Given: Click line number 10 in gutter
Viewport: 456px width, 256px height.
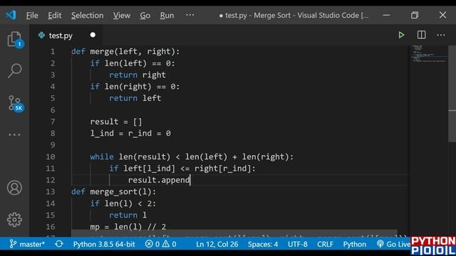Looking at the screenshot, I should pyautogui.click(x=51, y=156).
